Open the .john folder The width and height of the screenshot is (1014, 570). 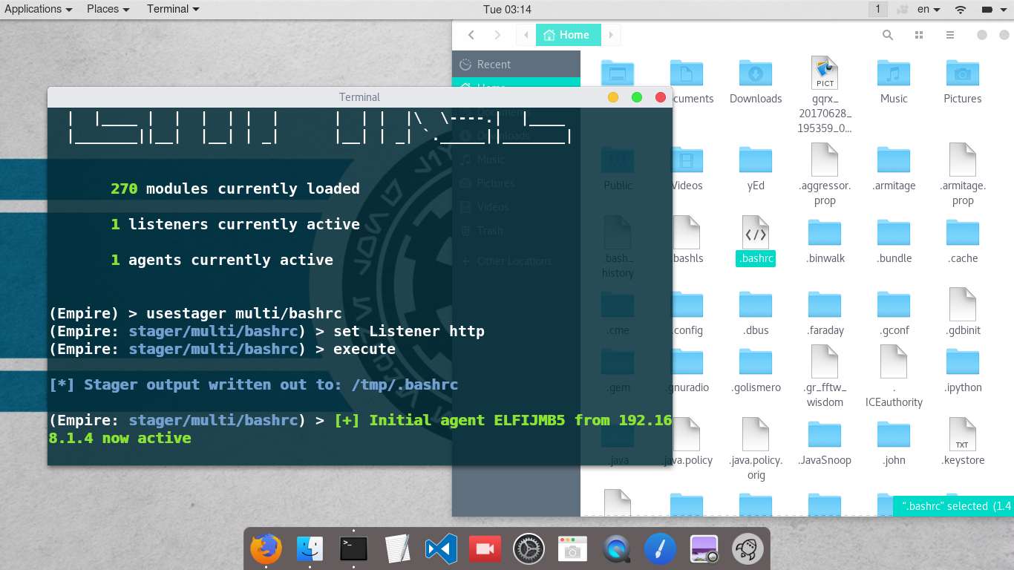(894, 434)
